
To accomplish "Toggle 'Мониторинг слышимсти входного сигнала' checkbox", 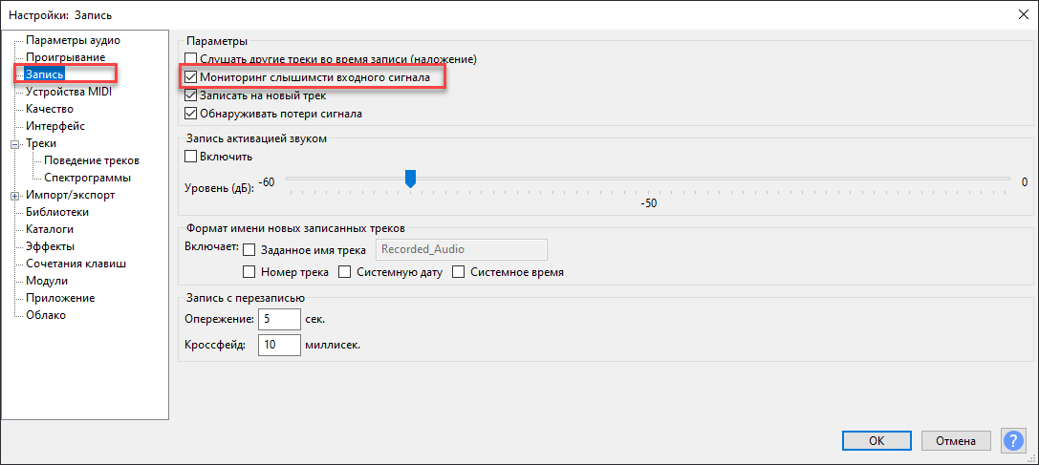I will coord(191,76).
